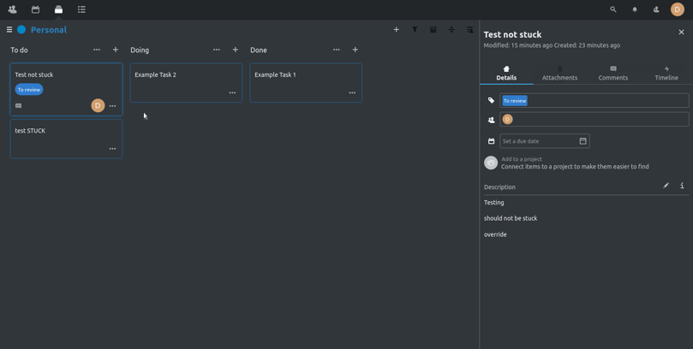Open the date picker calendar button

(x=583, y=141)
